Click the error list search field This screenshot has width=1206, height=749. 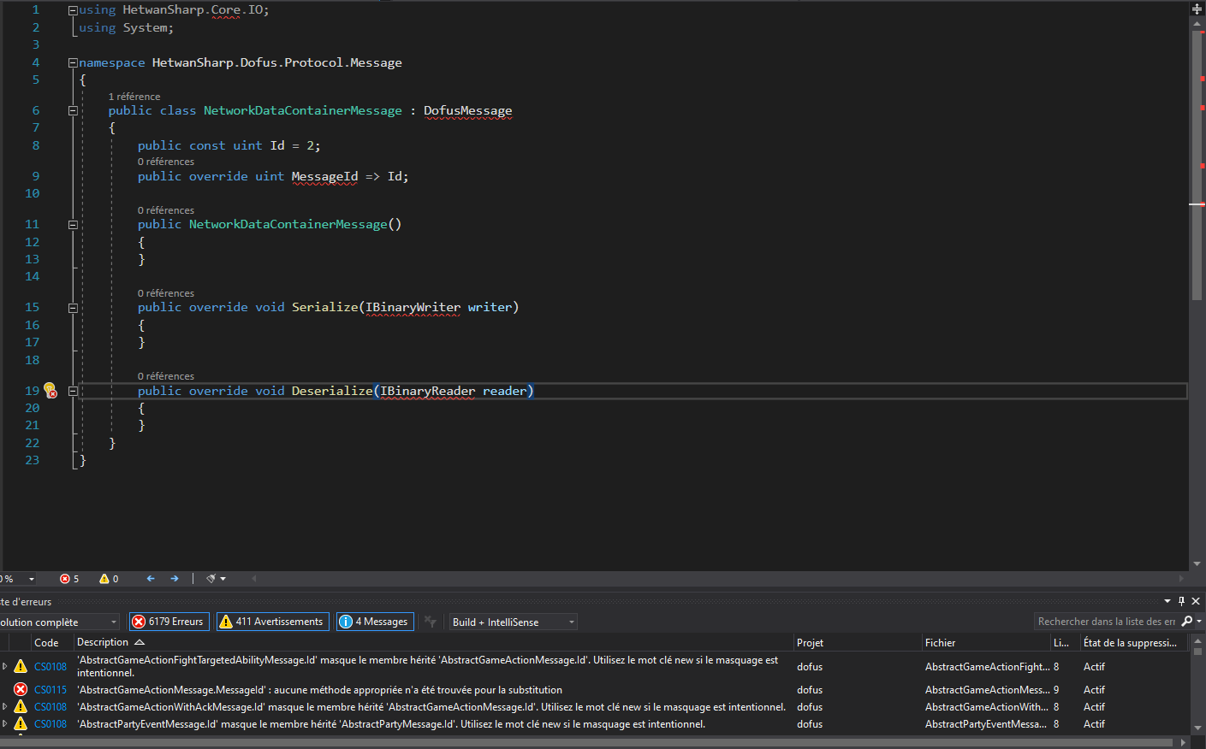click(x=1106, y=622)
